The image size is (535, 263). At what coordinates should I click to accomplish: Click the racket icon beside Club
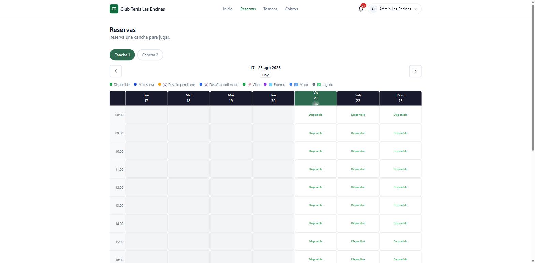coord(249,85)
